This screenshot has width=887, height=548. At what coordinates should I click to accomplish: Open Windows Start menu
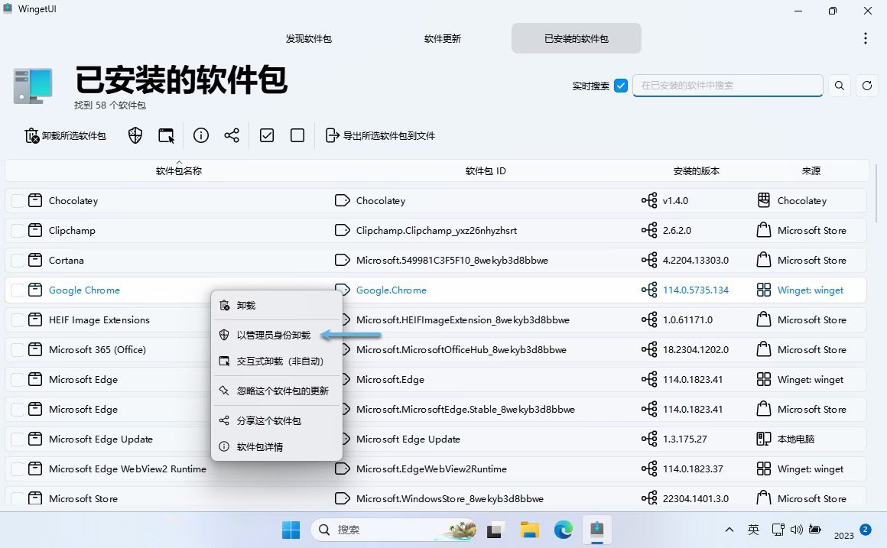pos(291,530)
